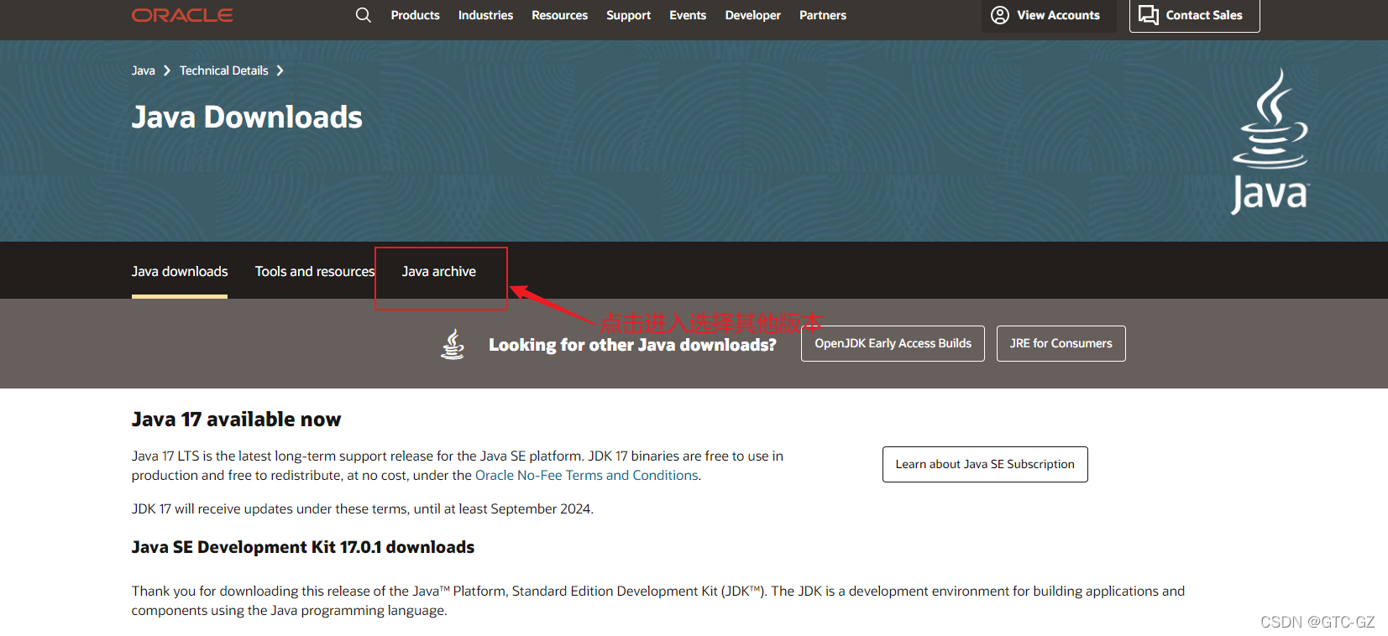Open the Partners menu
The image size is (1388, 636).
coord(823,15)
